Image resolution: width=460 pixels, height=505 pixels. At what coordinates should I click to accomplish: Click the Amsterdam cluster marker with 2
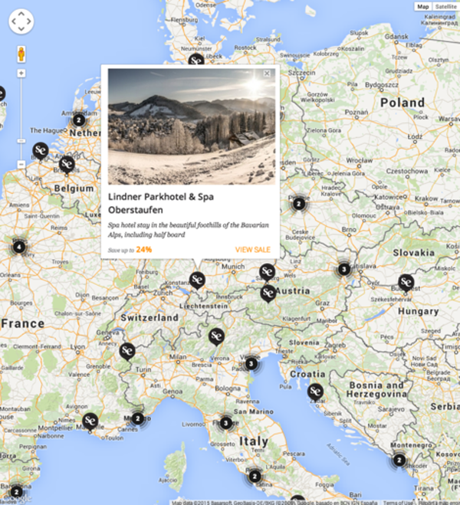79,120
